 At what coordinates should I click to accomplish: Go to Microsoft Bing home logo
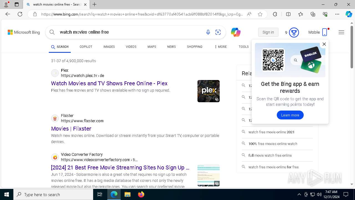24,32
